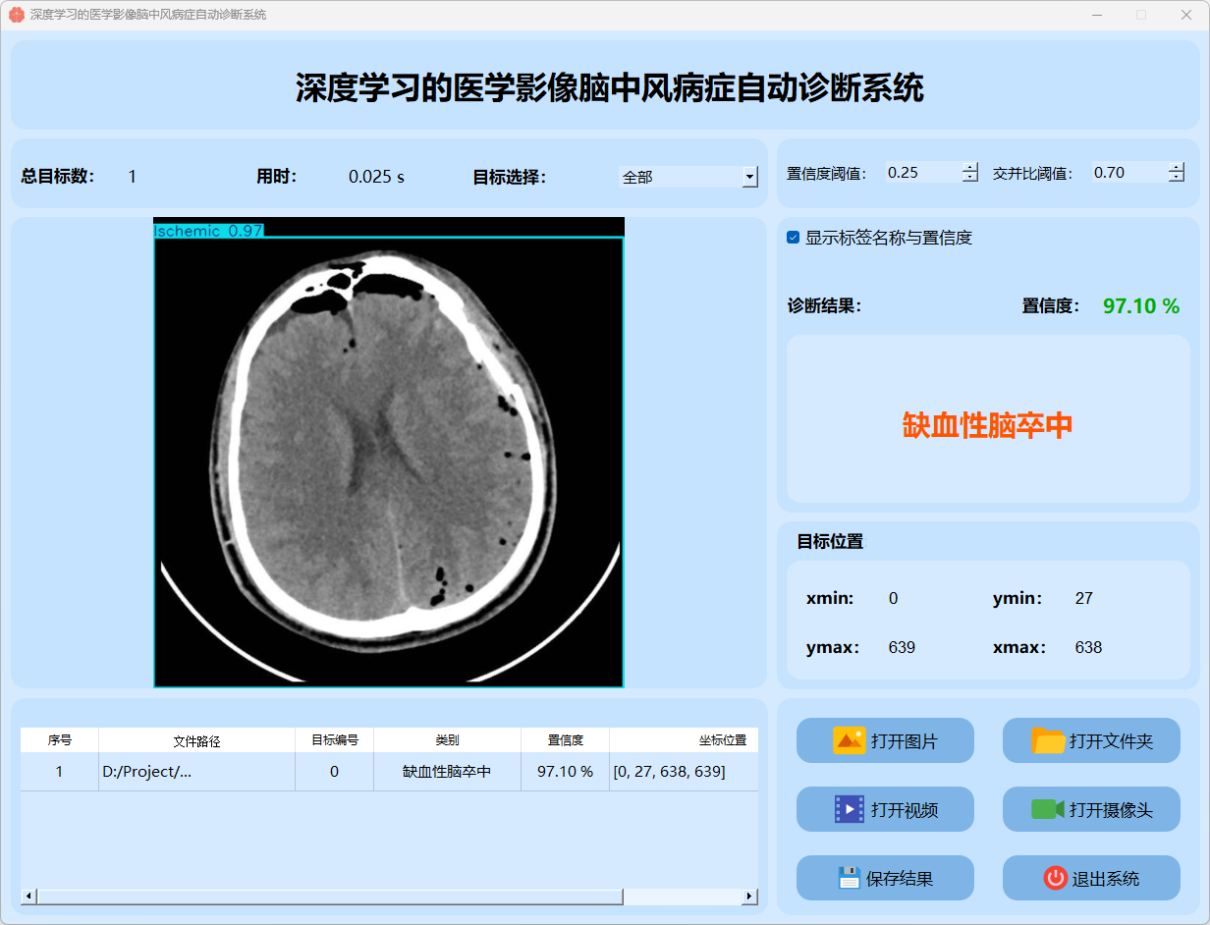
Task: Decrease the 置信度阈值 value with down arrow
Action: tap(970, 178)
